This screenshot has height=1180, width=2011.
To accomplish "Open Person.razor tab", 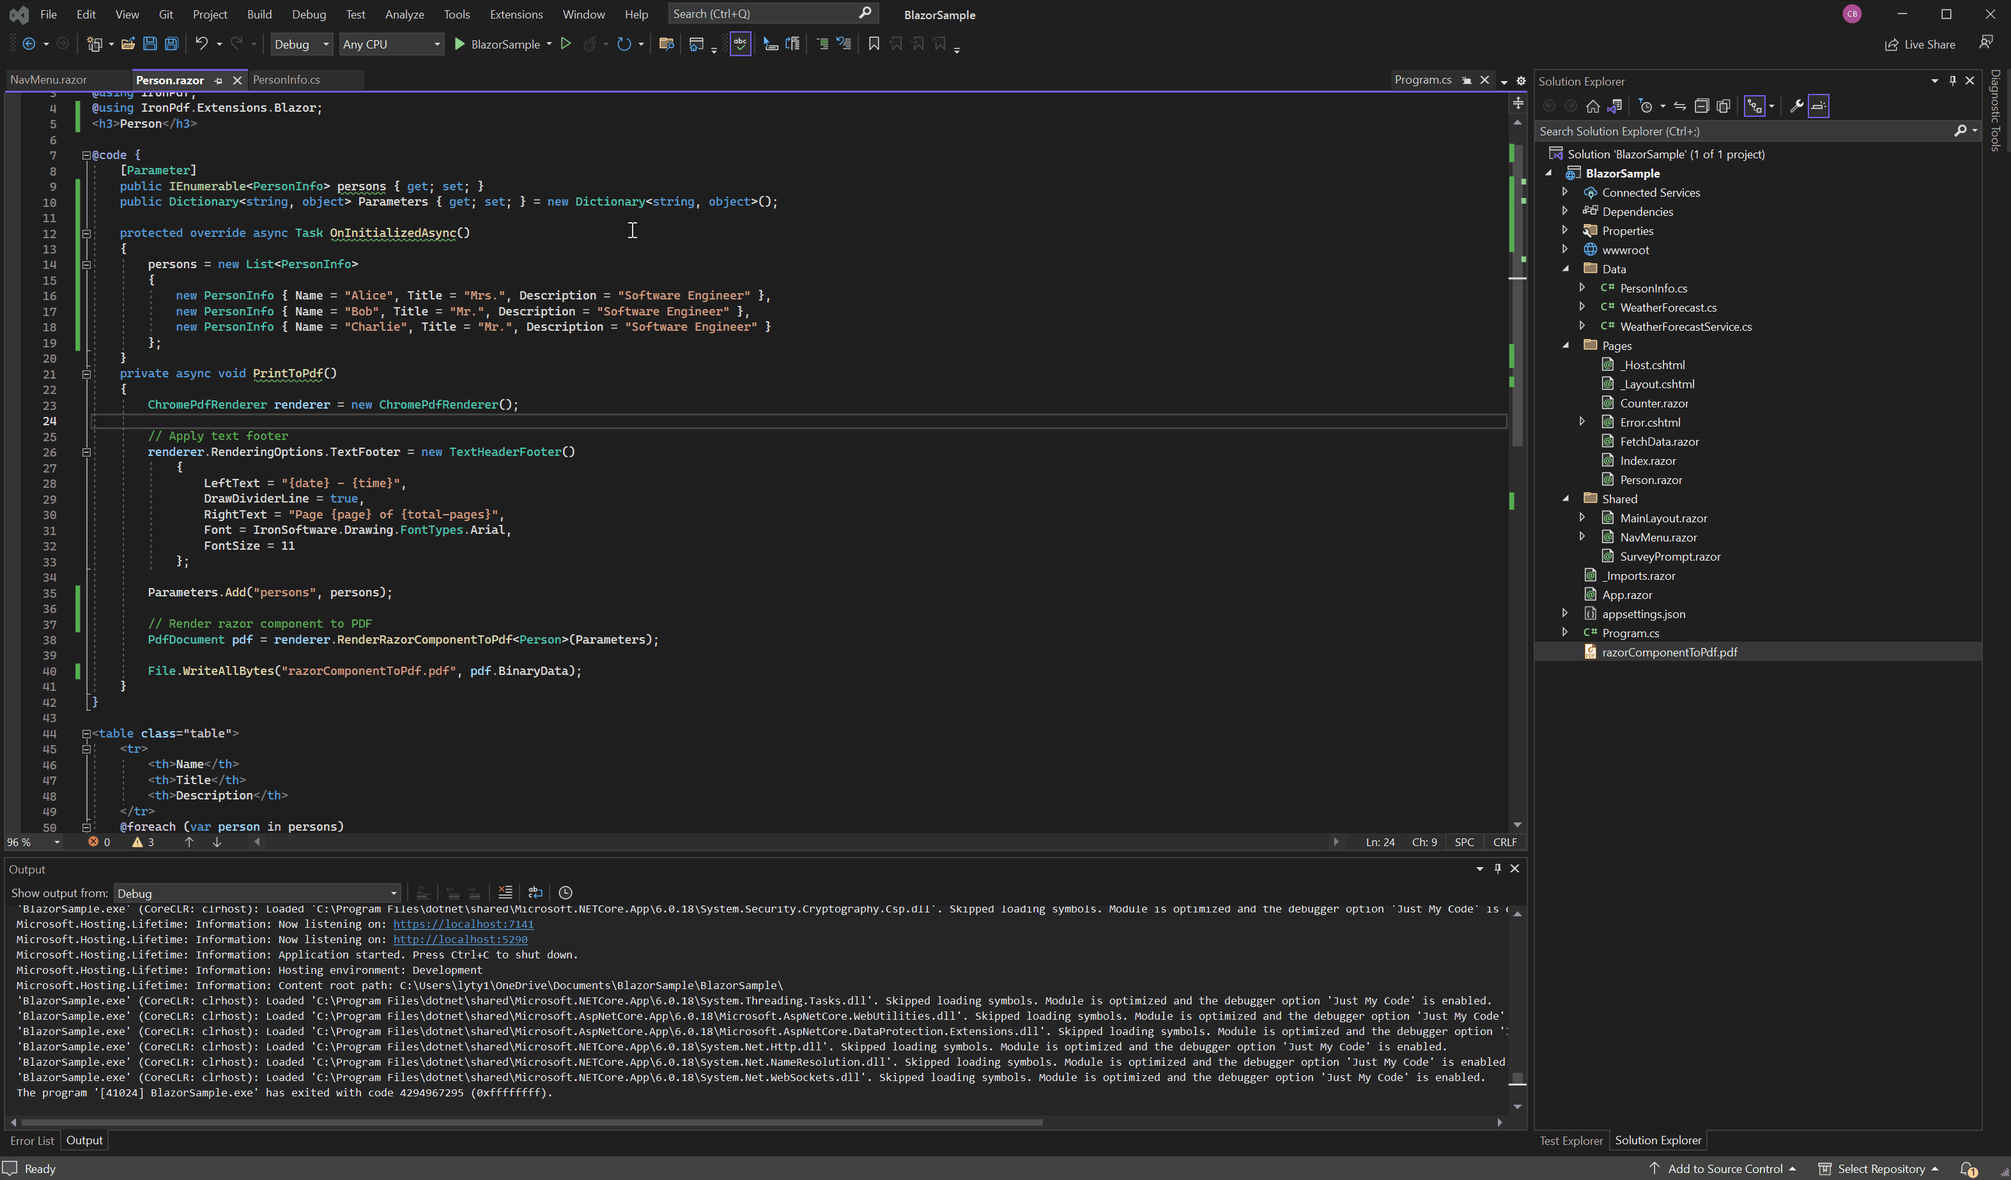I will point(167,79).
